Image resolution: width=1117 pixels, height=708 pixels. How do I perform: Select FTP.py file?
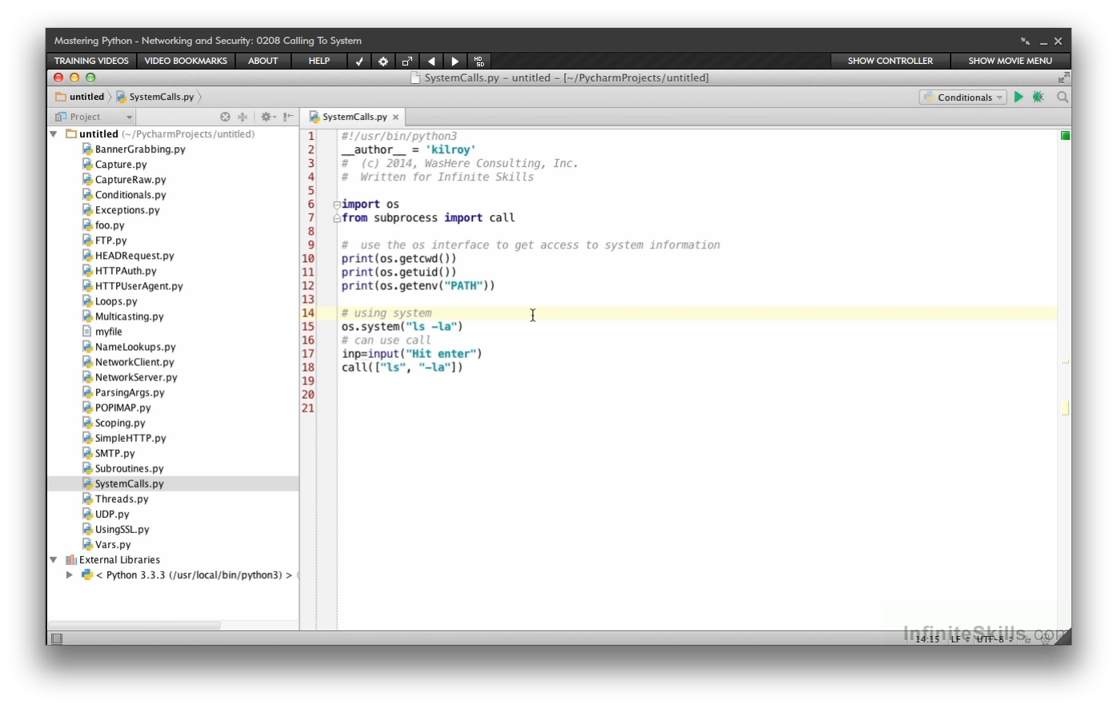[x=110, y=241]
